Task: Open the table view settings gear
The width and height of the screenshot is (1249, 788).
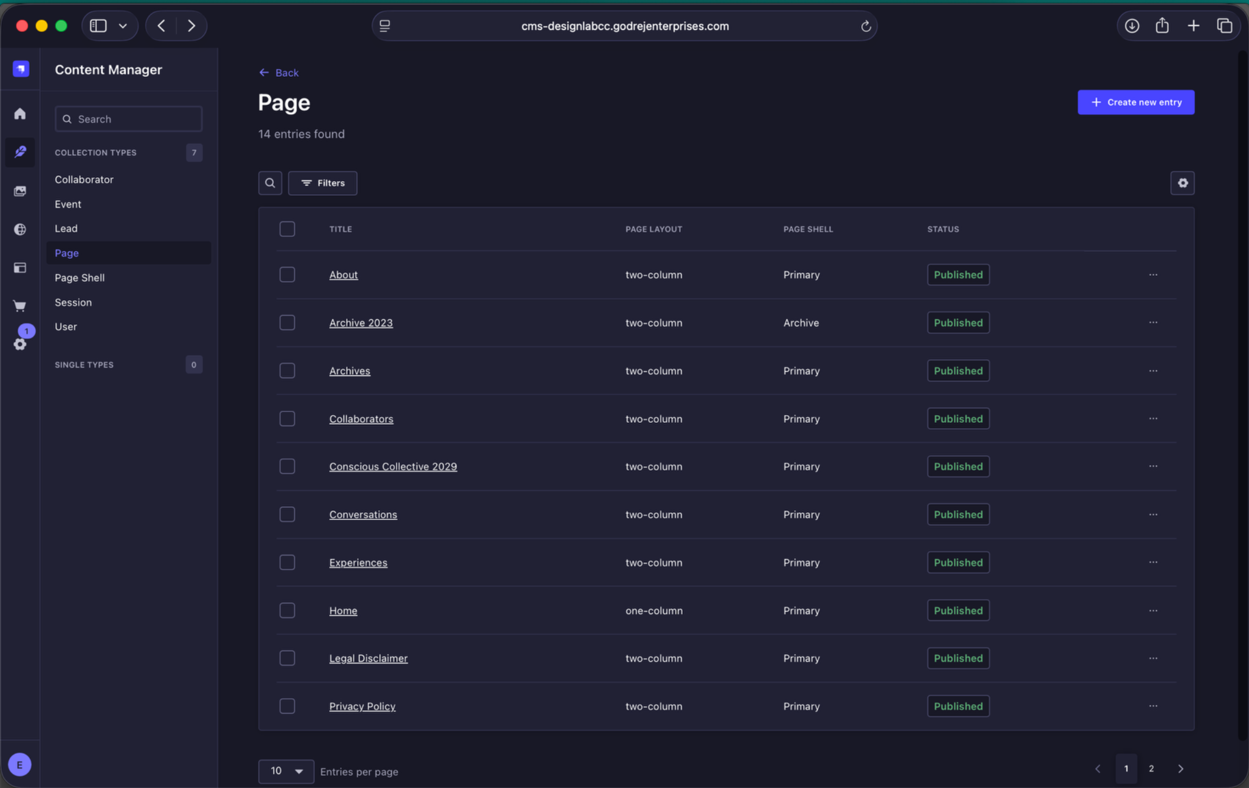Action: [1182, 183]
